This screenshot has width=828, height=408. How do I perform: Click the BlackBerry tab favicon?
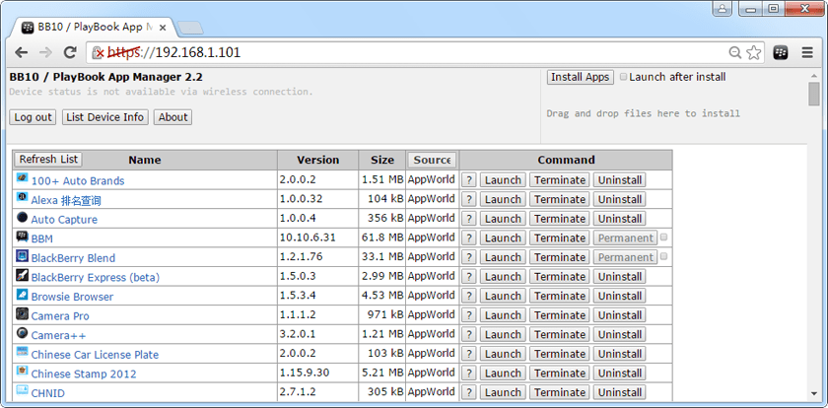click(29, 28)
